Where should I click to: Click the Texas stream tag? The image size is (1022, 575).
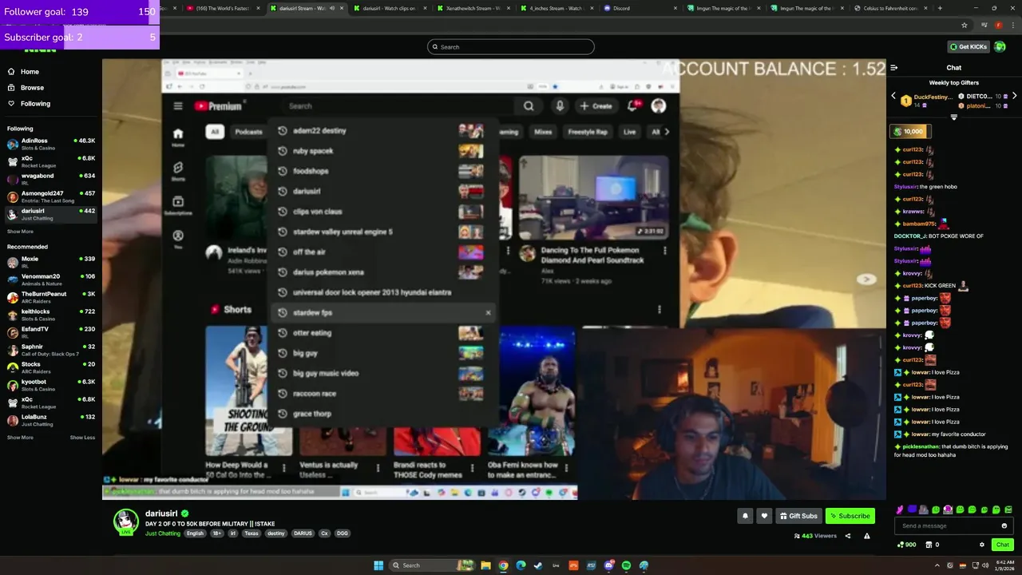click(252, 533)
